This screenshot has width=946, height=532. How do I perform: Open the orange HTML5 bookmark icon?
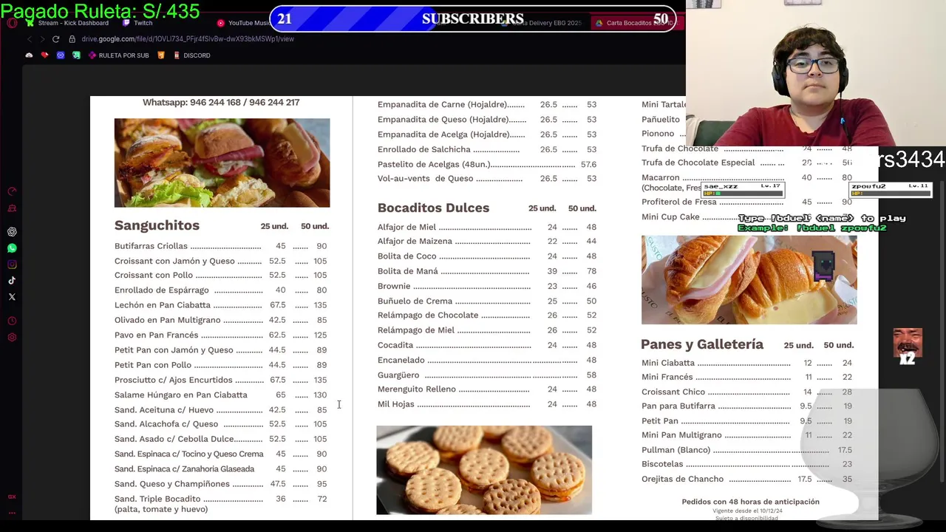[161, 55]
